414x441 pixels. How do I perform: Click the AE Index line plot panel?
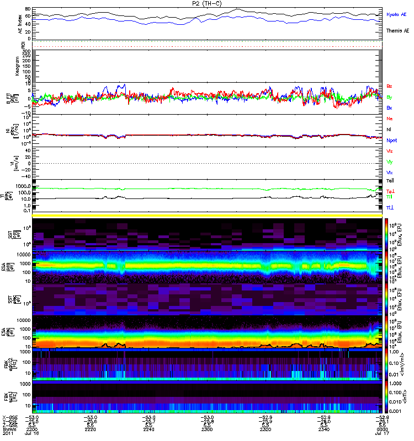click(x=208, y=24)
